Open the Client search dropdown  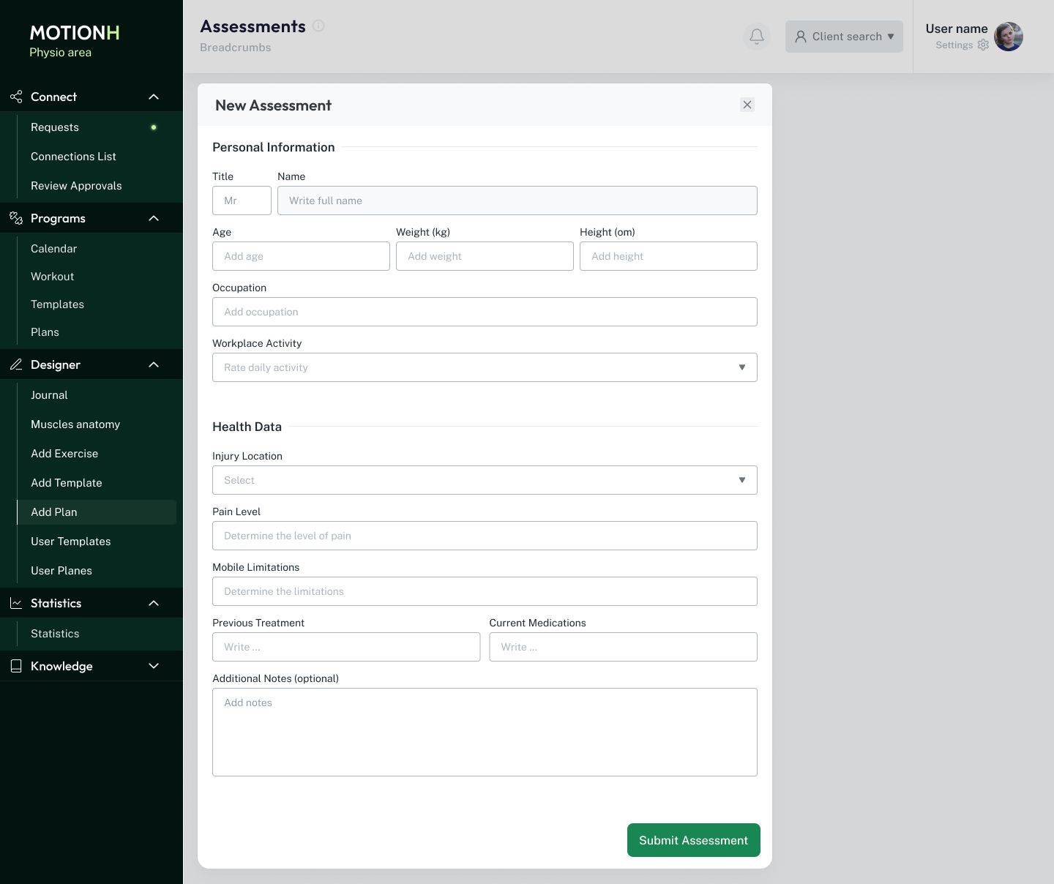[844, 37]
